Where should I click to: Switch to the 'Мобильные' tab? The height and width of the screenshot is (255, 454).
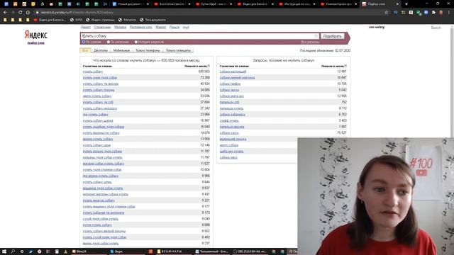click(x=121, y=50)
